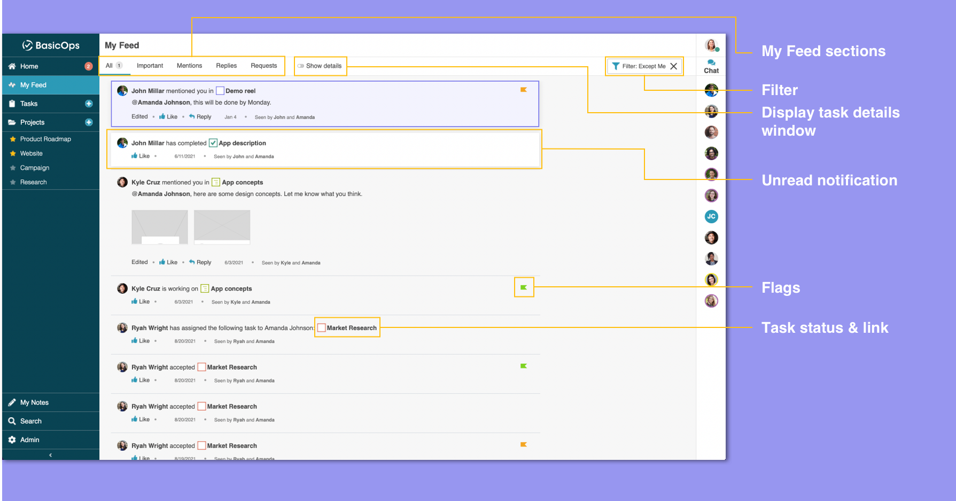Screen dimensions: 956x501
Task: Switch to the Mentions tab
Action: (189, 66)
